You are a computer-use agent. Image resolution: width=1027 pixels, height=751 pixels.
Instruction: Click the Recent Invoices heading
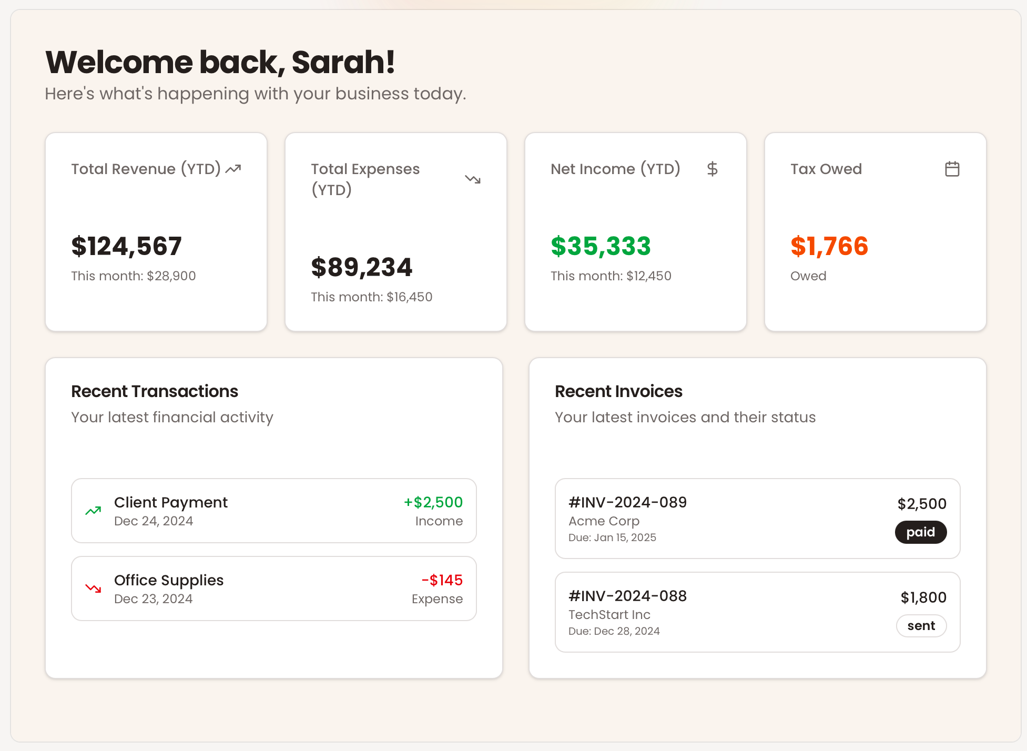click(x=618, y=391)
